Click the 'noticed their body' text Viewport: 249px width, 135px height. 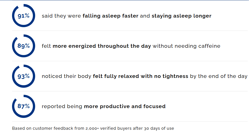point(67,76)
